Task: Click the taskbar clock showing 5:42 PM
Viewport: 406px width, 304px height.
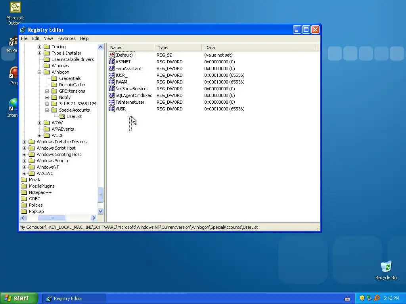Action: [x=391, y=298]
